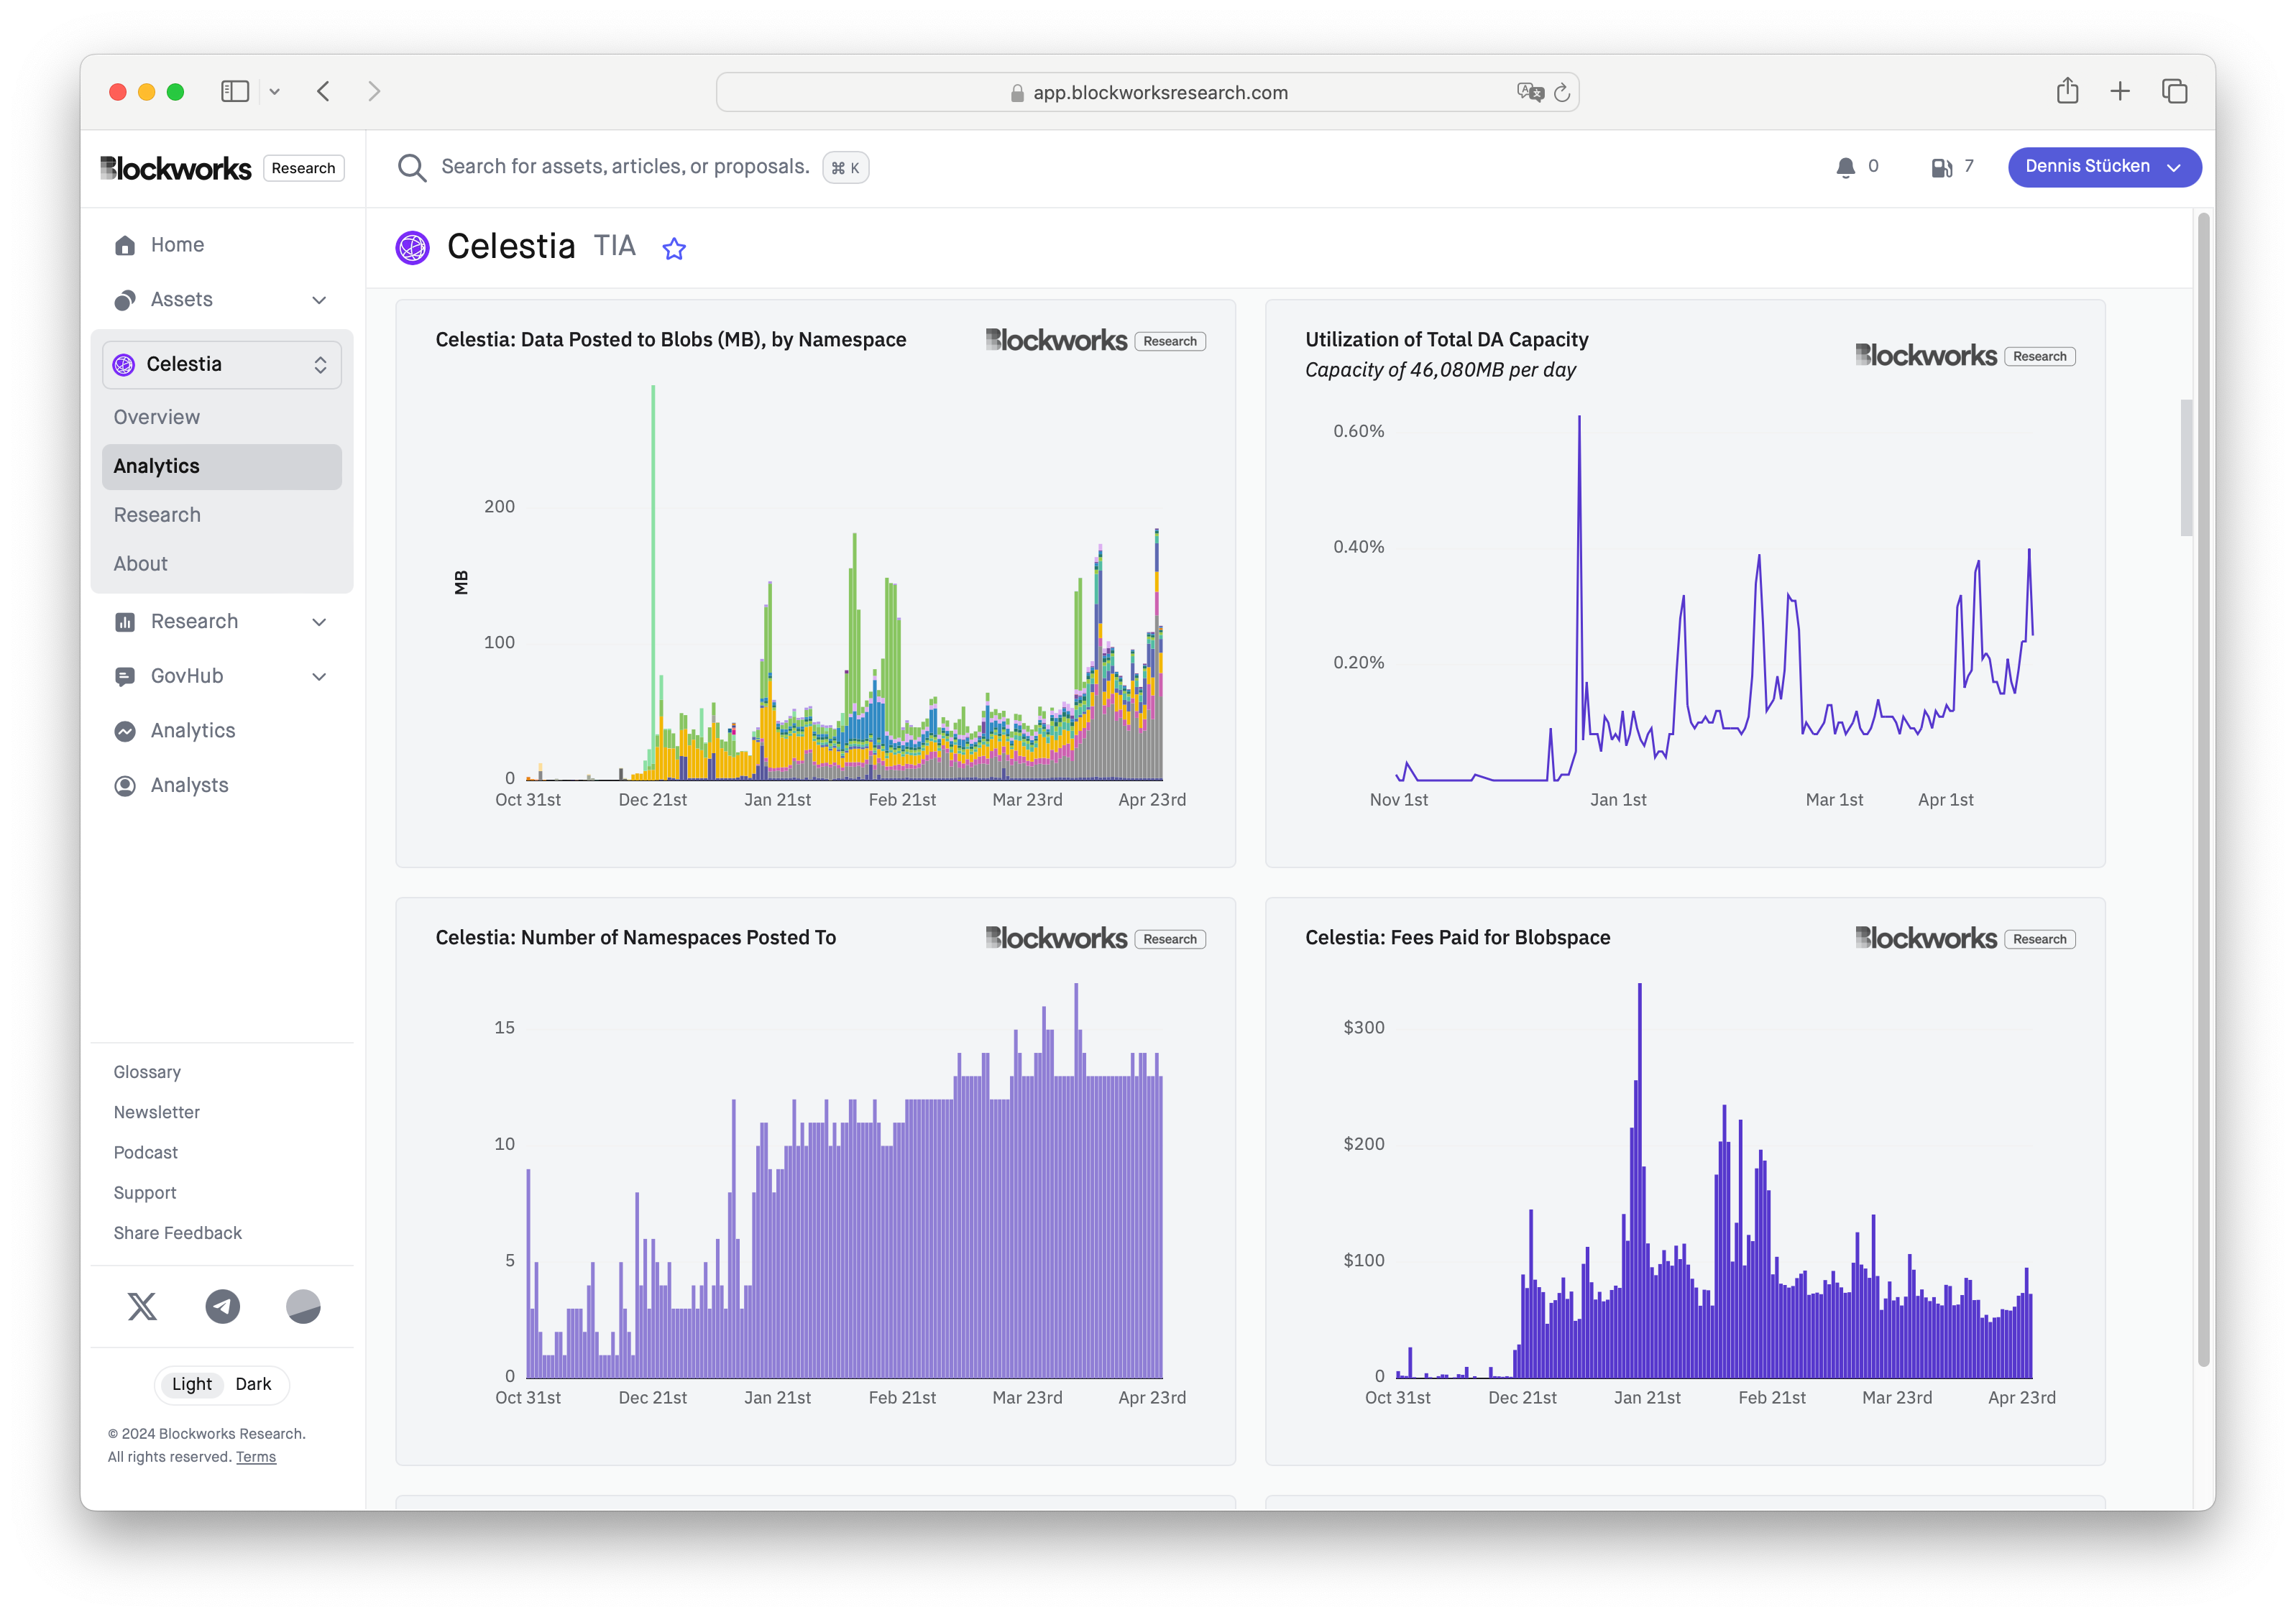Click the search magnifier icon
This screenshot has width=2296, height=1617.
tap(412, 167)
